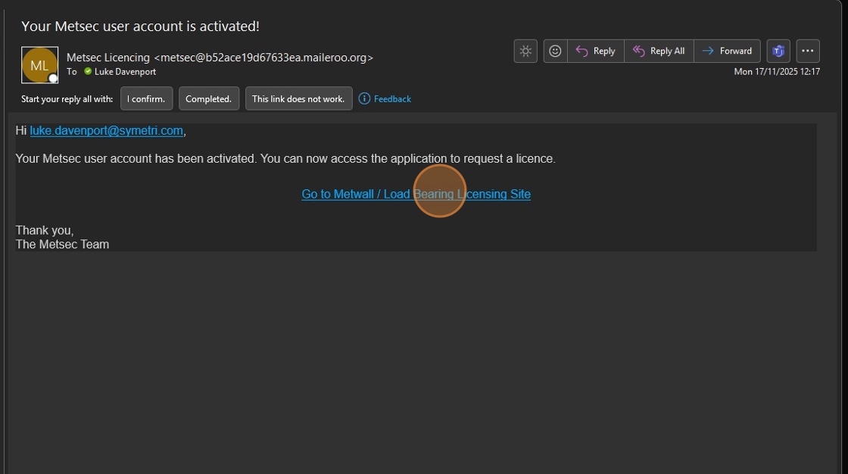Viewport: 848px width, 474px height.
Task: Share the email to Teams
Action: tap(778, 51)
